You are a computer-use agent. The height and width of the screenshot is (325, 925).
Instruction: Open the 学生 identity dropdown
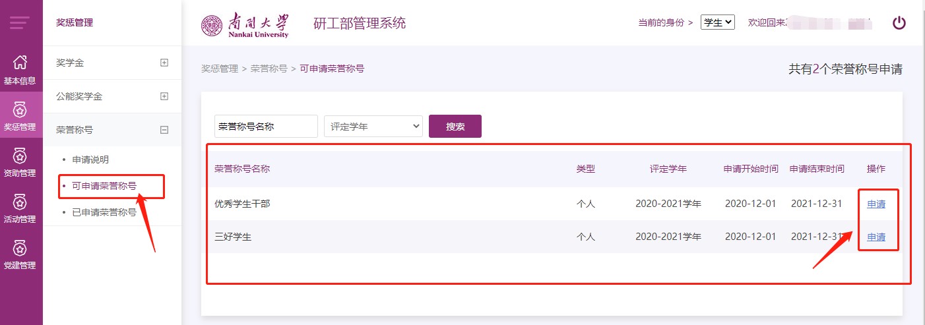(718, 22)
